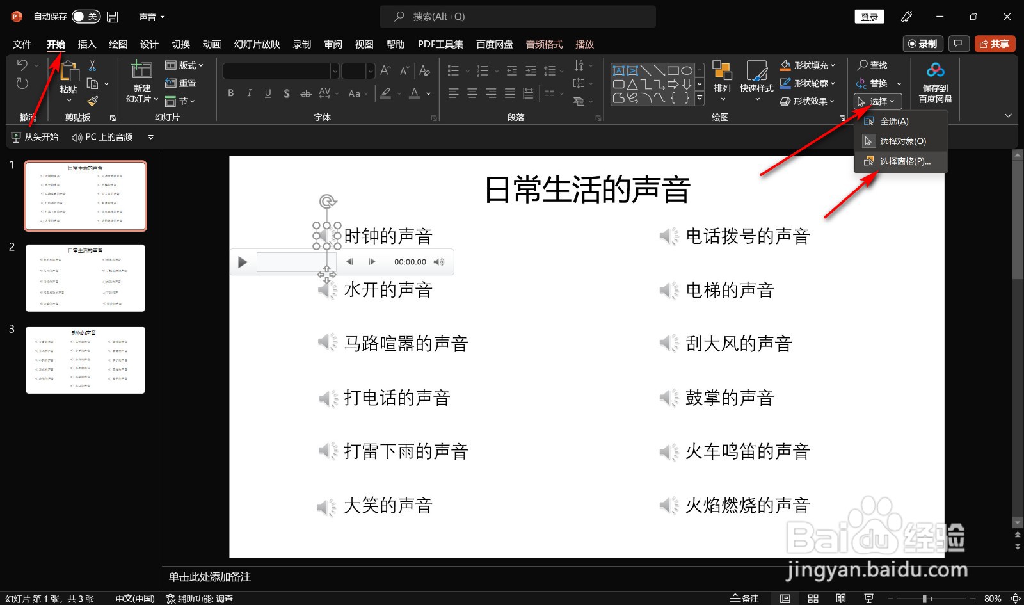Expand the 声音 dropdown in title bar

tap(162, 17)
